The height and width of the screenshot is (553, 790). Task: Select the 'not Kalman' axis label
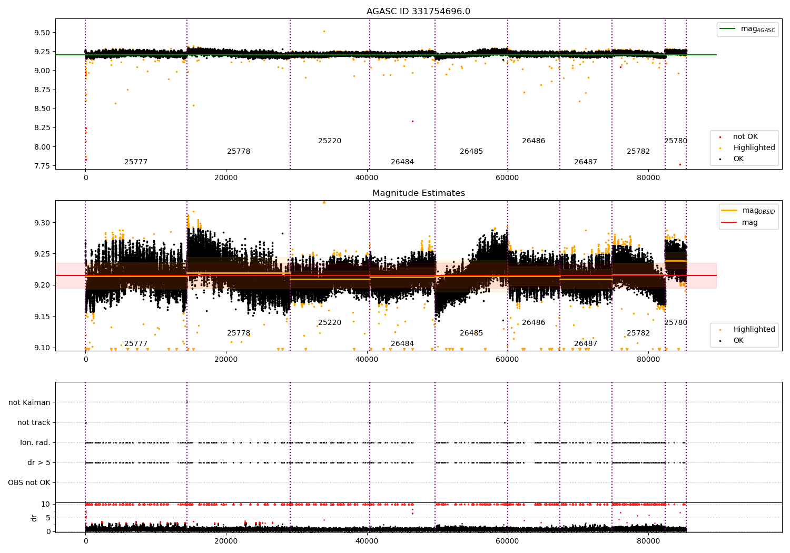[x=29, y=402]
